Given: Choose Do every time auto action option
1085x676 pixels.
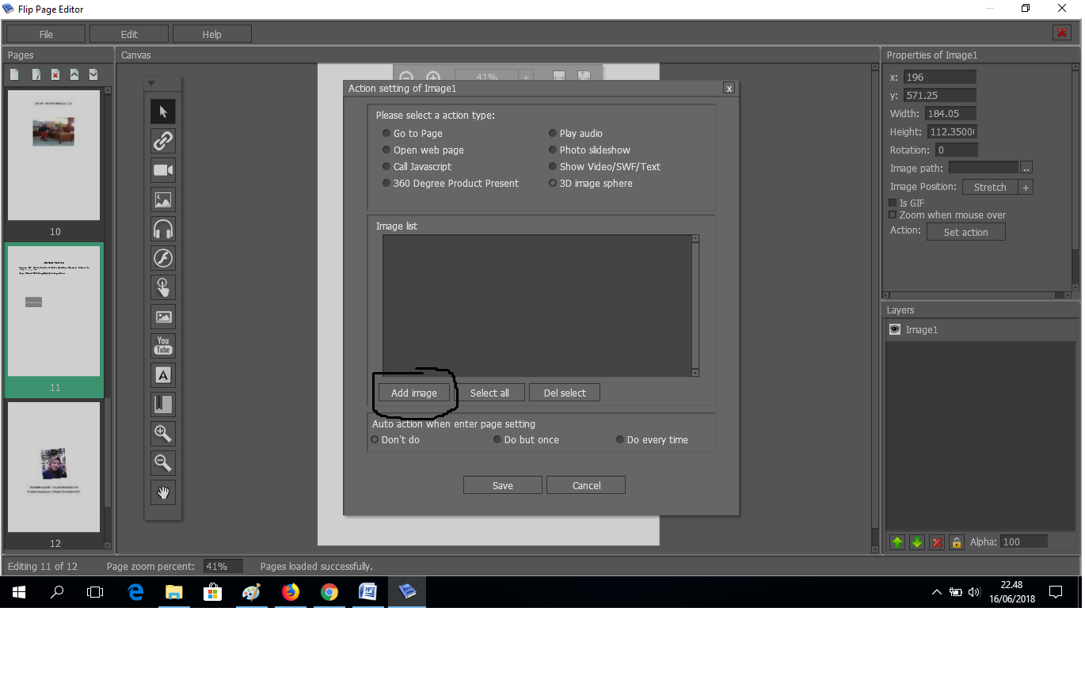Looking at the screenshot, I should pyautogui.click(x=620, y=439).
